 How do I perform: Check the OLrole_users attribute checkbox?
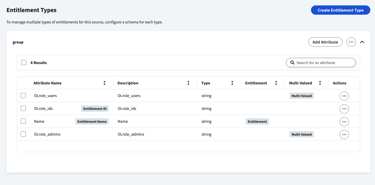[23, 95]
